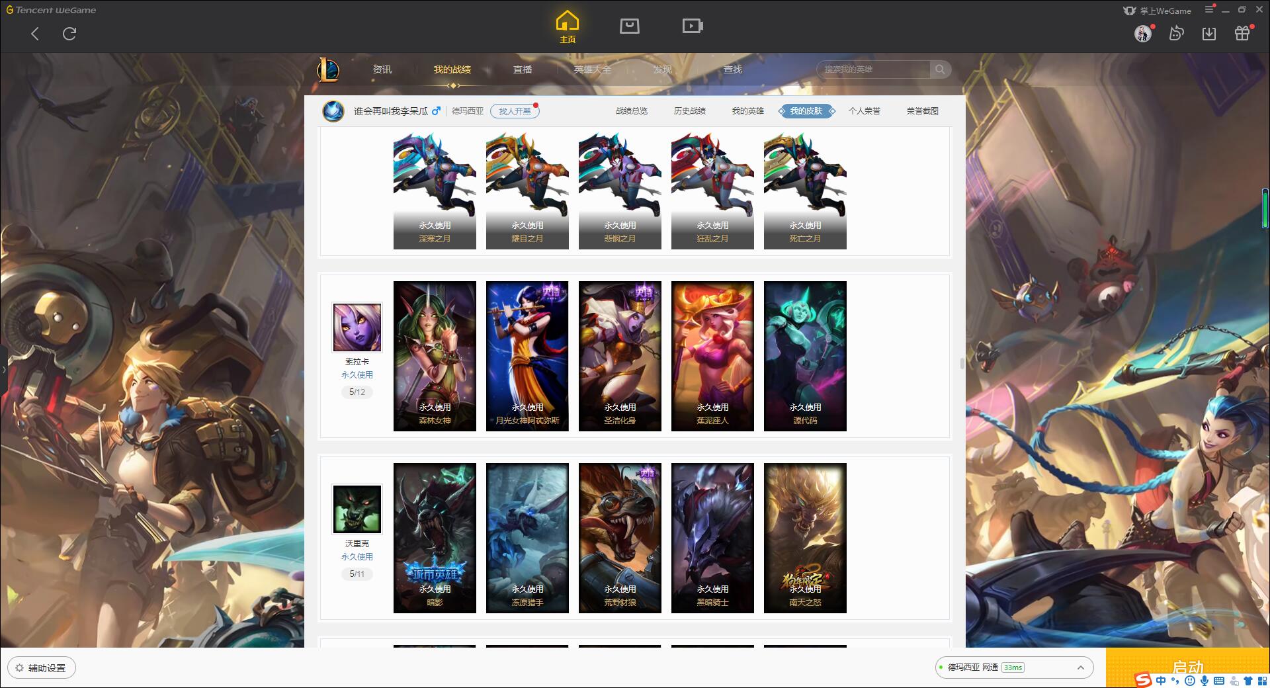
Task: Open the 蕉泥座人 skin card
Action: coord(712,356)
